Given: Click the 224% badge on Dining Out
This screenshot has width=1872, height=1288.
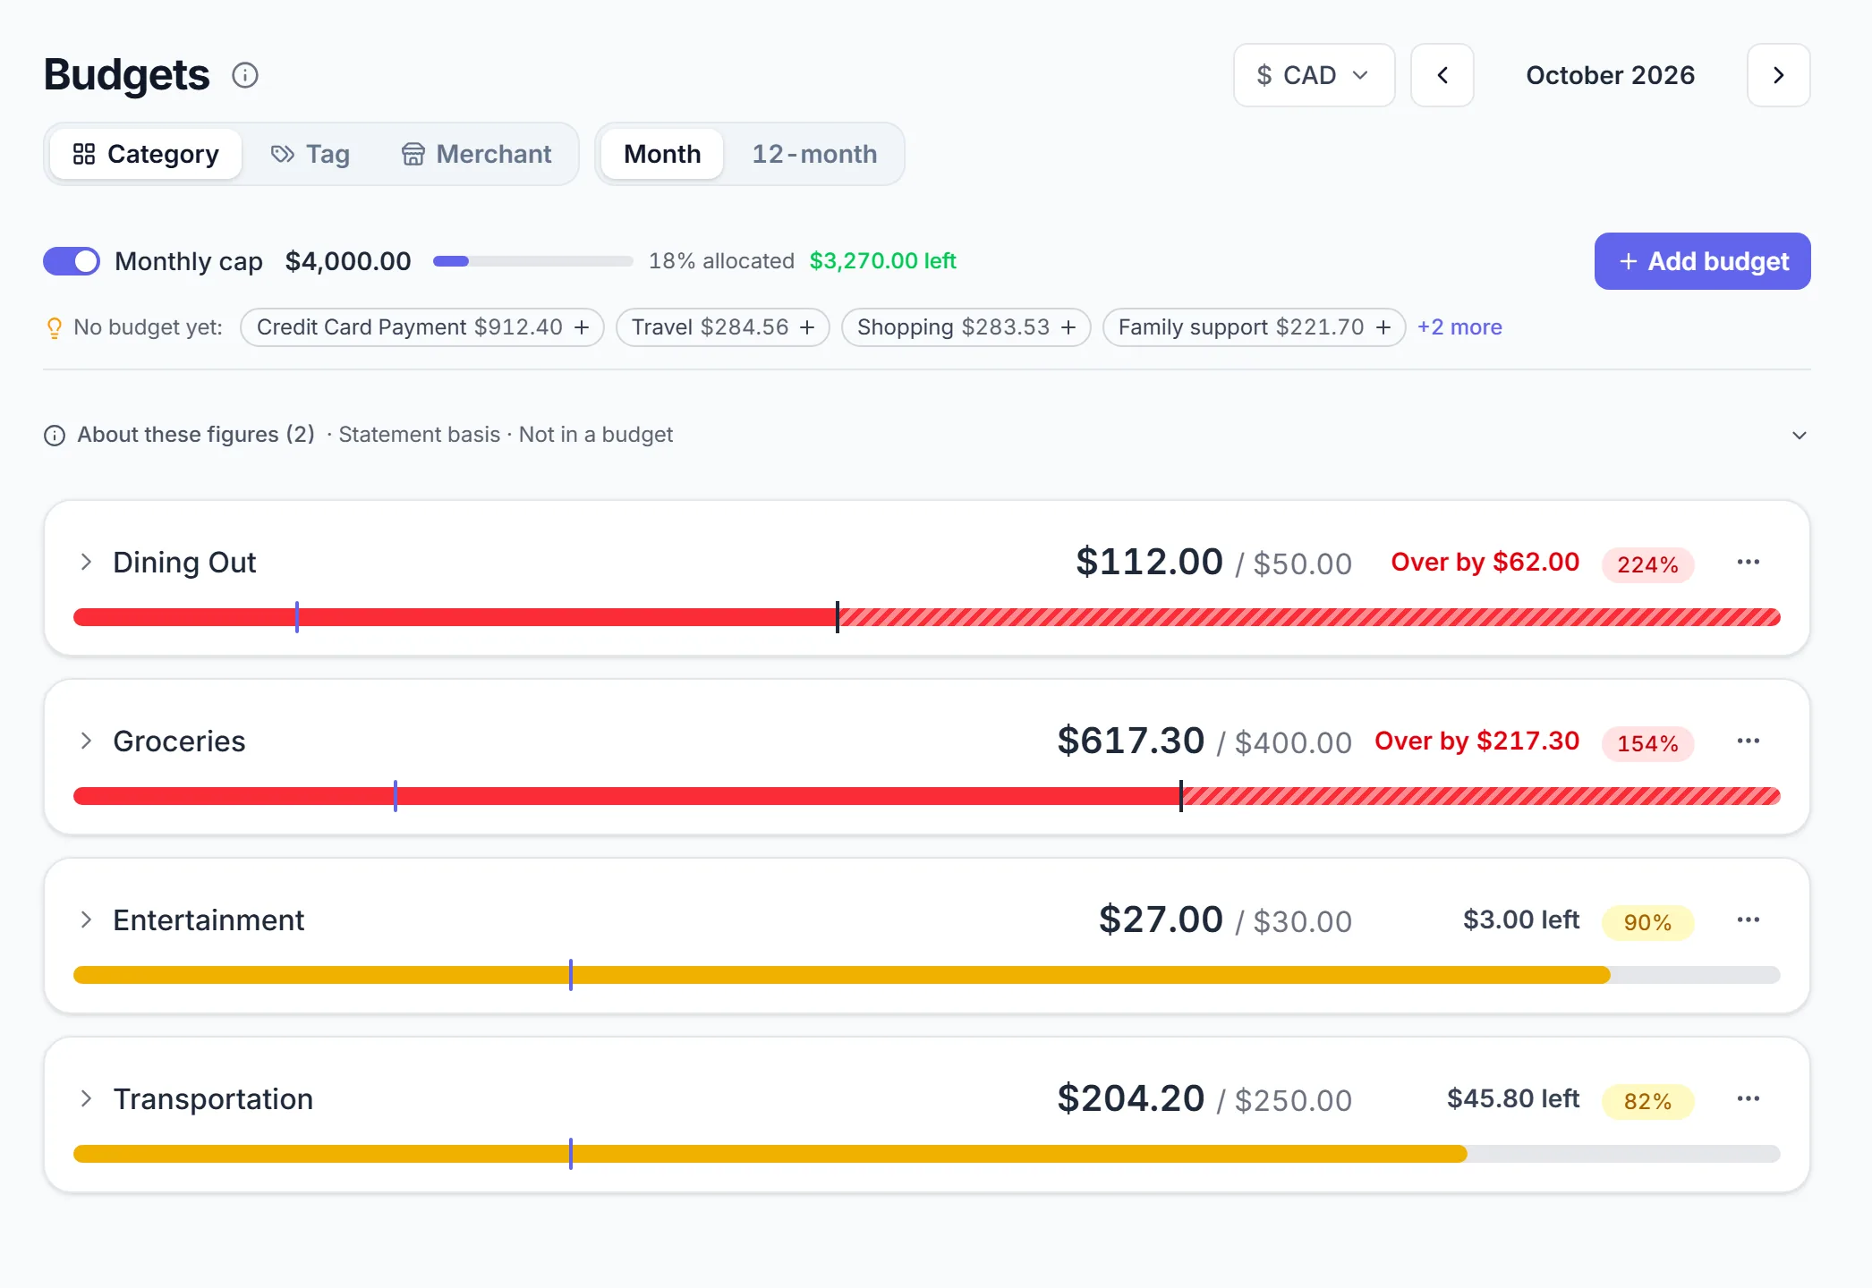Looking at the screenshot, I should (x=1647, y=565).
